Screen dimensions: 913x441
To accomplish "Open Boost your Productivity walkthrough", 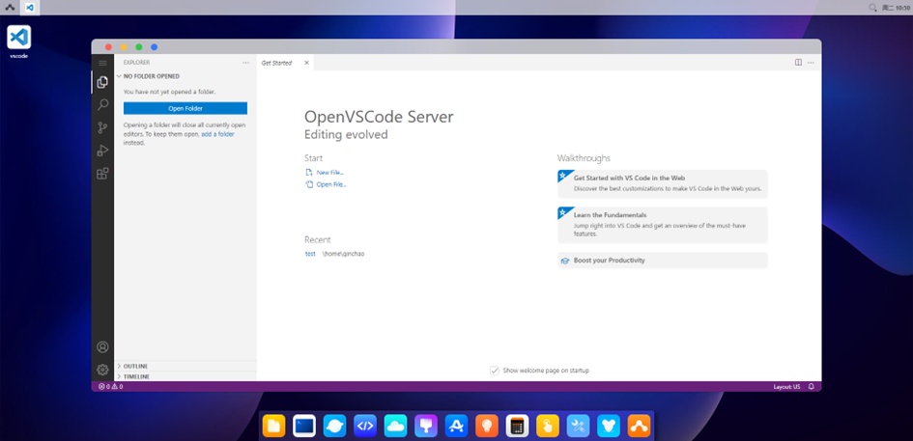I will [x=663, y=261].
